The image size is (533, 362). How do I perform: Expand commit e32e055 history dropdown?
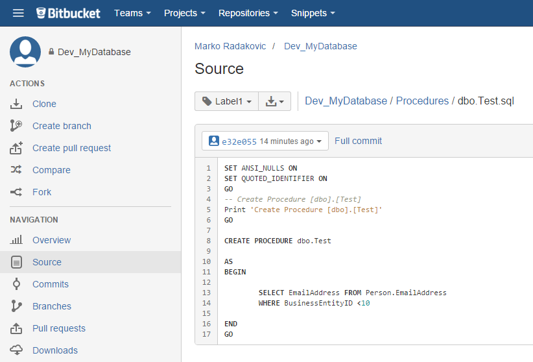tap(265, 141)
